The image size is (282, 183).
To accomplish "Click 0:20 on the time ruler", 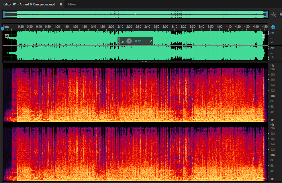I will [x=21, y=27].
